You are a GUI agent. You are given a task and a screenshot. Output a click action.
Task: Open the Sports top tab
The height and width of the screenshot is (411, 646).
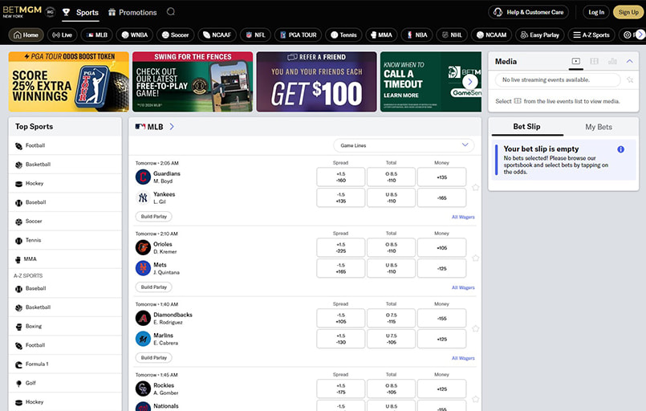pos(81,12)
